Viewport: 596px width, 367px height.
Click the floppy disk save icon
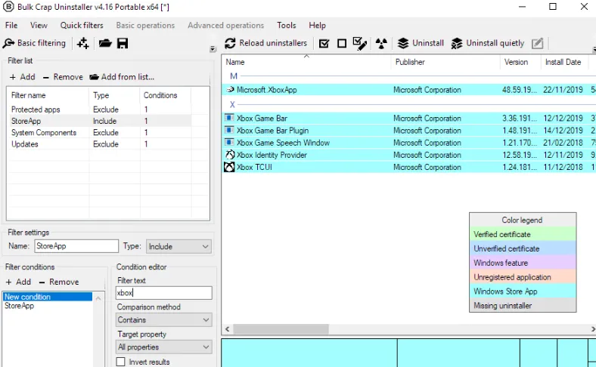coord(123,43)
